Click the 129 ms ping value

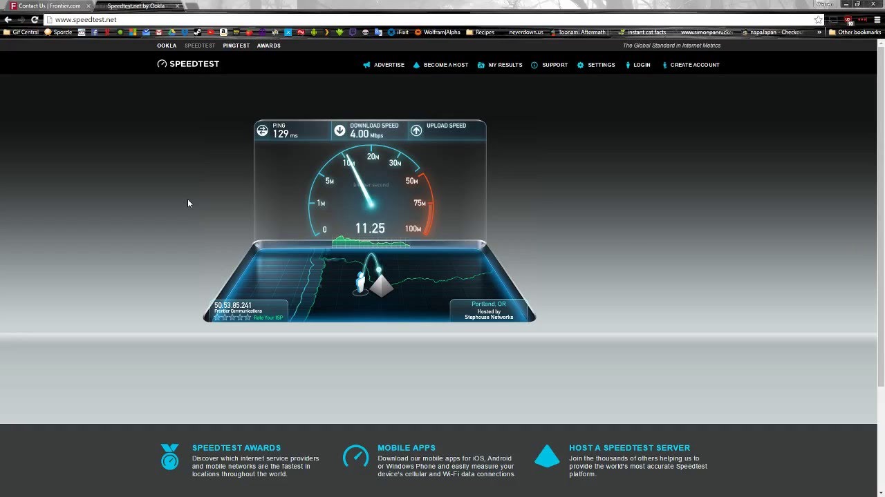click(x=285, y=134)
